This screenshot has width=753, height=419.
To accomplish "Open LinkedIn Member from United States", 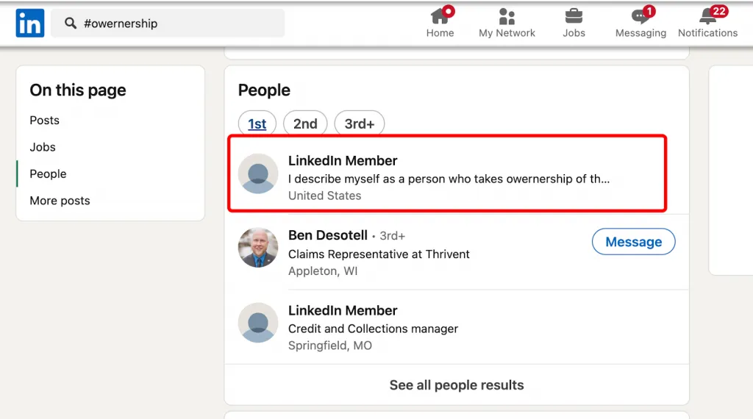I will [343, 161].
